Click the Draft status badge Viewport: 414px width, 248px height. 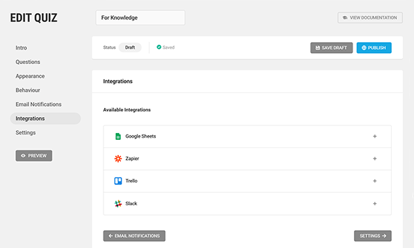[130, 48]
